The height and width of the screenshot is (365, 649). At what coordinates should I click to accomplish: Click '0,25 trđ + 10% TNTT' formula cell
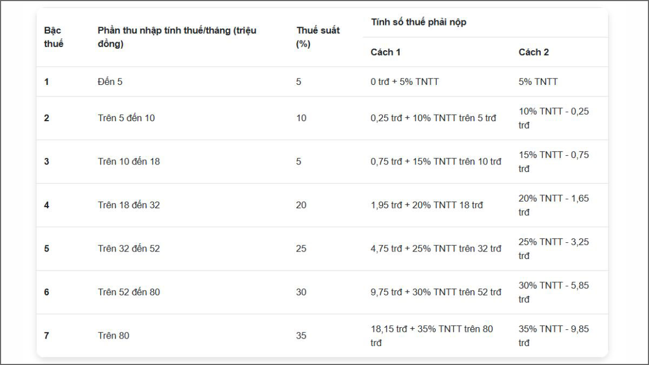433,118
